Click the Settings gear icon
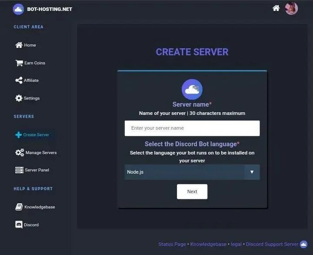The image size is (313, 255). coord(19,98)
